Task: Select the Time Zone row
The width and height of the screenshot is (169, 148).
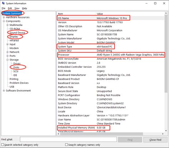Action: coord(111,124)
